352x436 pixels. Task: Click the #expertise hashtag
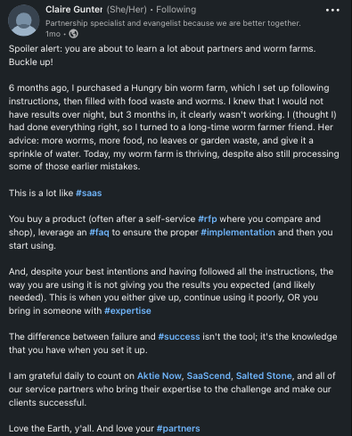127,311
